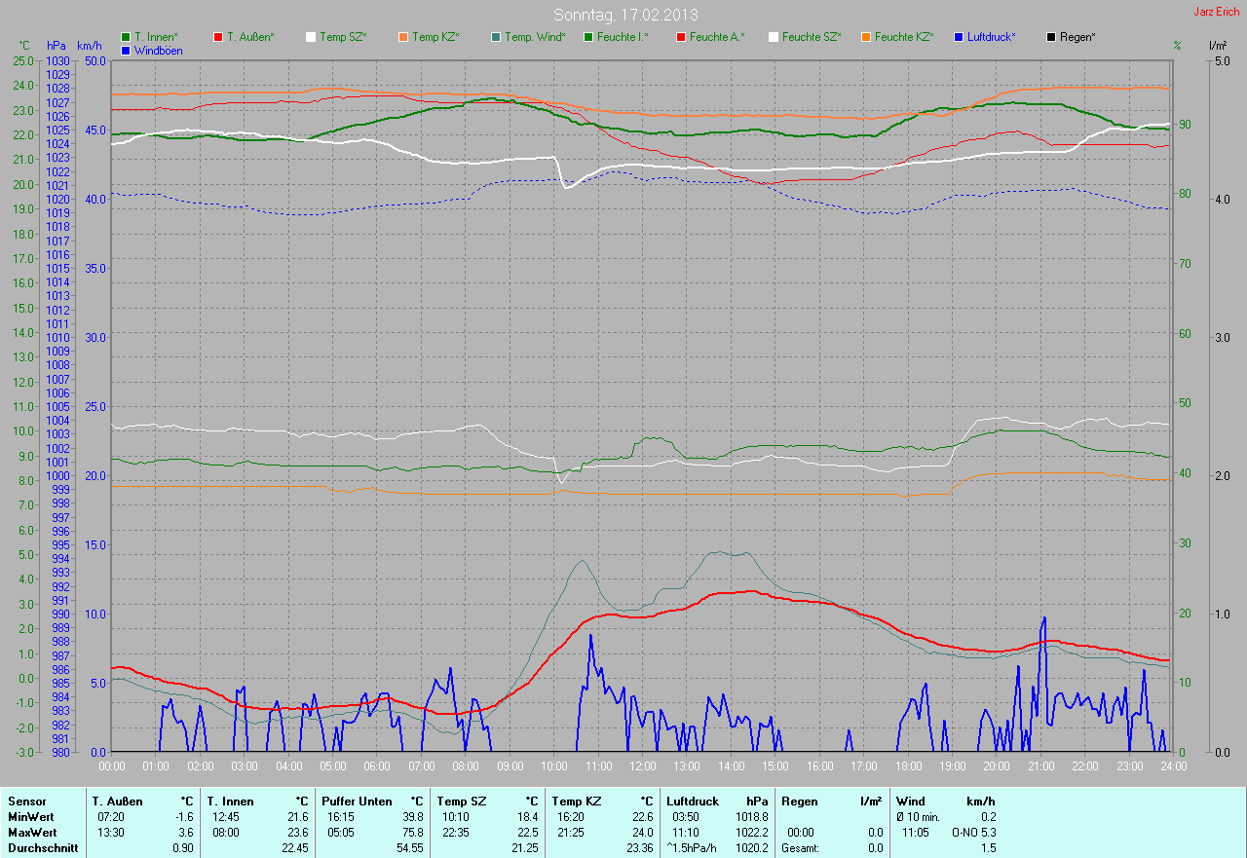Select the white Temp SZ legend marker
Image resolution: width=1247 pixels, height=858 pixels.
(311, 37)
